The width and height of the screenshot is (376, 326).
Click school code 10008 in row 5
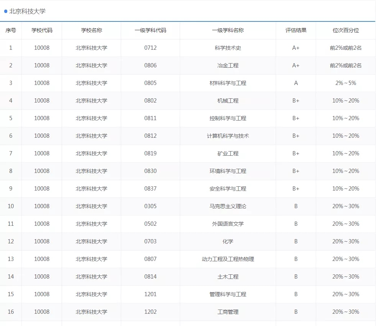42,118
